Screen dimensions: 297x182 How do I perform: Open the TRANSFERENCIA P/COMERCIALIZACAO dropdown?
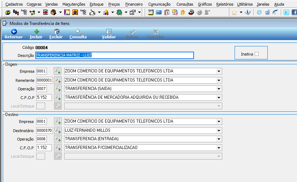[219, 148]
